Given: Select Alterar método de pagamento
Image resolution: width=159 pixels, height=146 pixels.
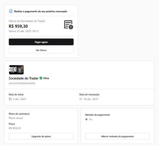Looking at the screenshot, I should 117,136.
